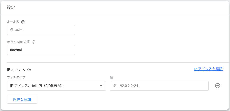Click the マッチタイプ dropdown arrow
This screenshot has width=230, height=111.
(x=101, y=86)
